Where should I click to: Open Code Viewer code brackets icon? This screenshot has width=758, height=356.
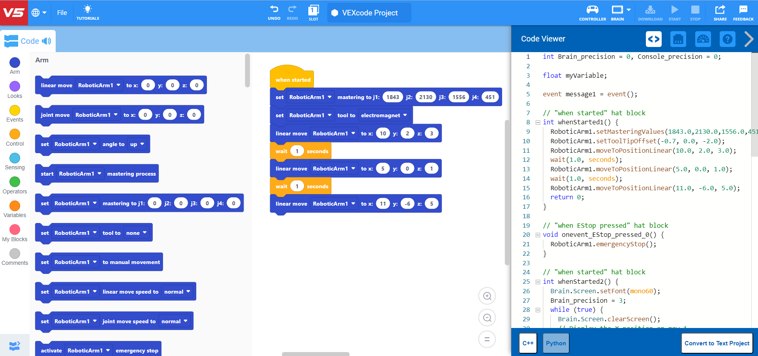point(654,39)
